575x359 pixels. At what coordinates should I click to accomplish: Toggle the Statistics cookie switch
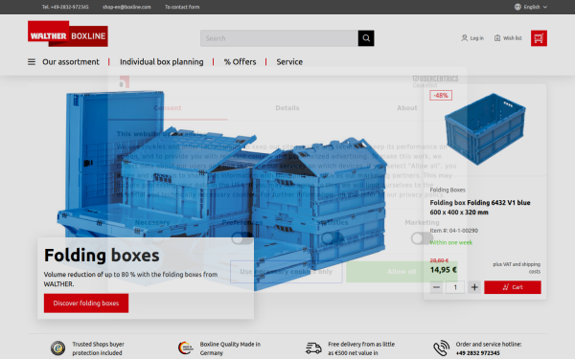333,238
